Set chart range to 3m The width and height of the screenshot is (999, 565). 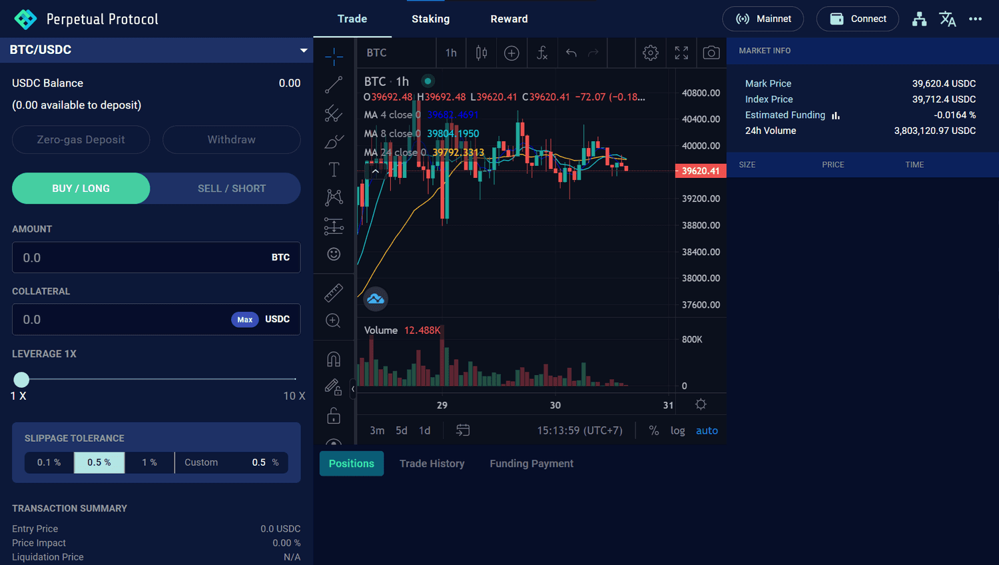[x=377, y=430]
